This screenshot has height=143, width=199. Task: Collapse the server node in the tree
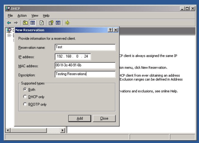[x=9, y=35]
